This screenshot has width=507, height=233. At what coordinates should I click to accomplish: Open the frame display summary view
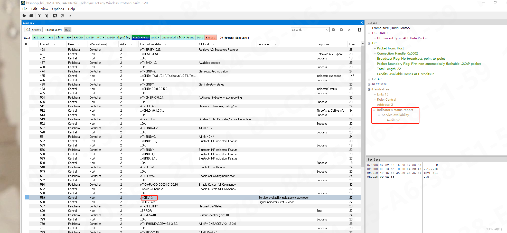pyautogui.click(x=55, y=16)
